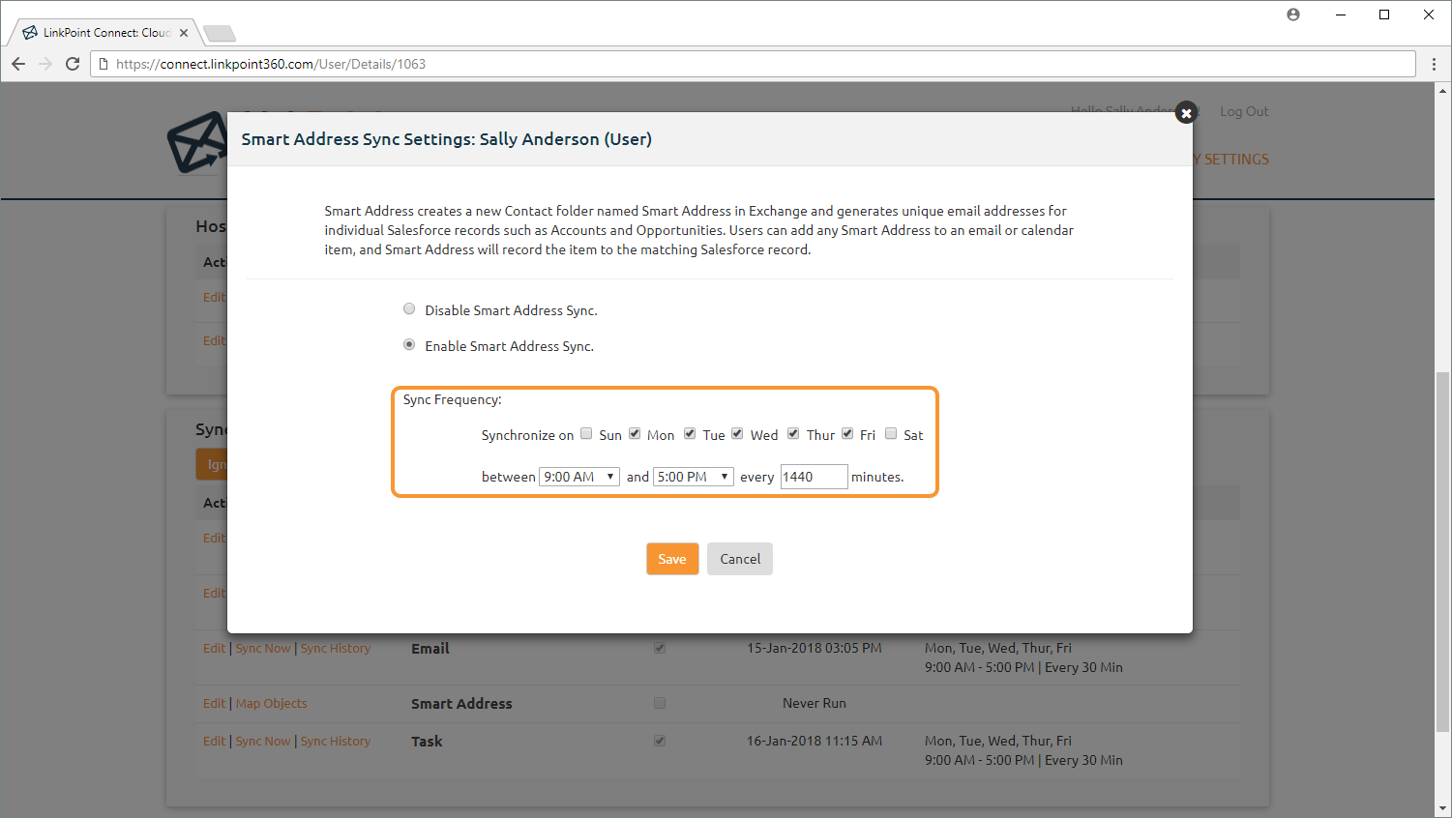Click the page scrollbar down arrow
Screen dimensions: 1452x818
(1443, 809)
